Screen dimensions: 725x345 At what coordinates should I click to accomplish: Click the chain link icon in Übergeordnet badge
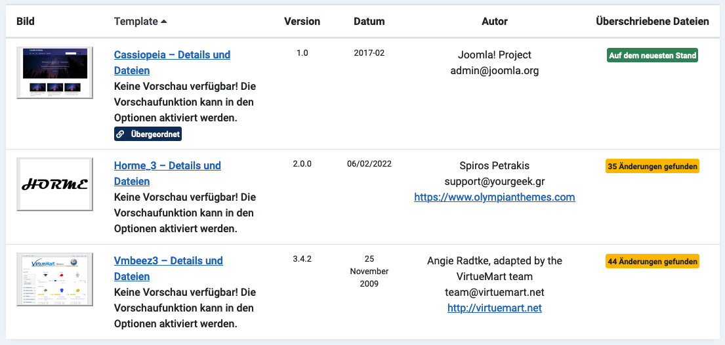[x=120, y=134]
